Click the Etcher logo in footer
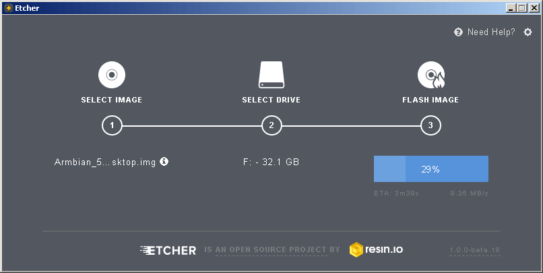The width and height of the screenshot is (543, 273). (x=168, y=250)
